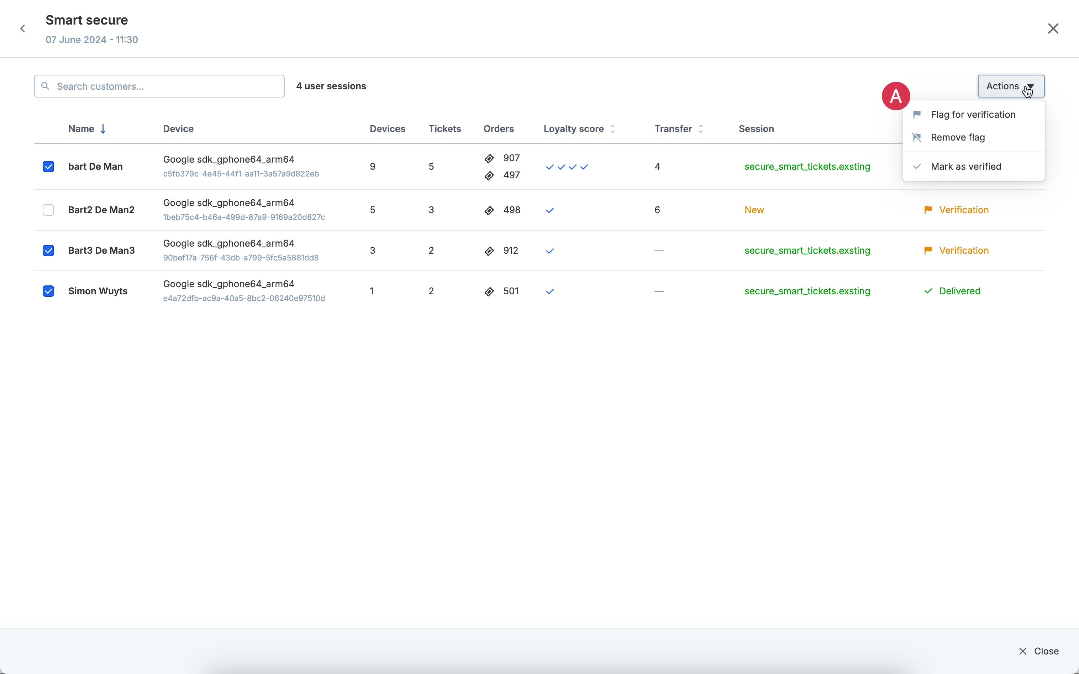The width and height of the screenshot is (1079, 674).
Task: Click the loyalty checkmark for Simon Wuyts
Action: 550,291
